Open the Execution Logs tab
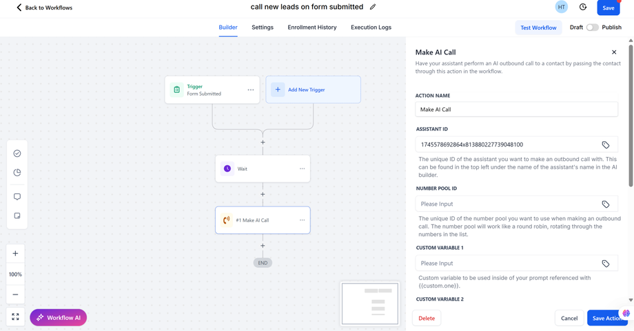Viewport: 634px width, 331px height. click(371, 28)
